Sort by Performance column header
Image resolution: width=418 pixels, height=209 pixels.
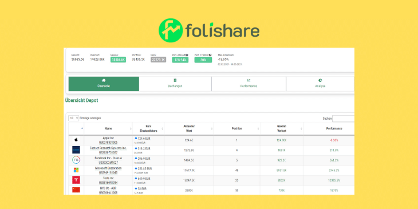(x=334, y=128)
